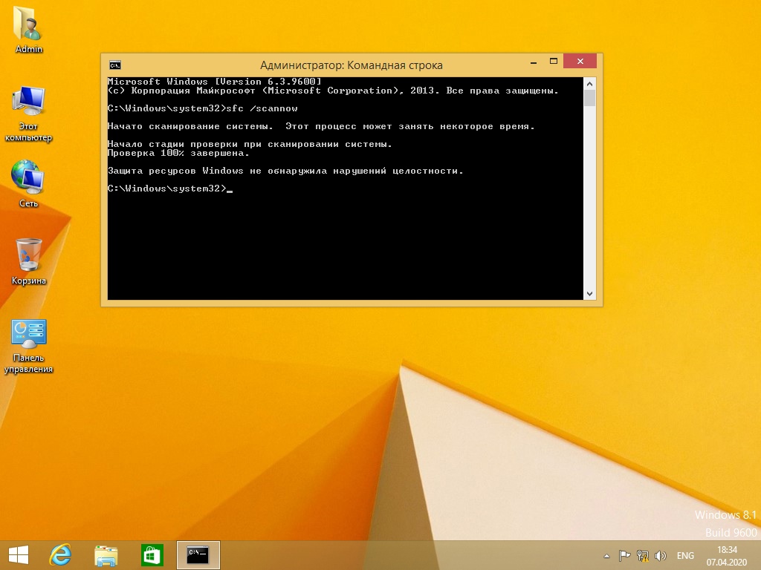Image resolution: width=761 pixels, height=570 pixels.
Task: Click the Command Prompt taskbar button
Action: point(198,554)
